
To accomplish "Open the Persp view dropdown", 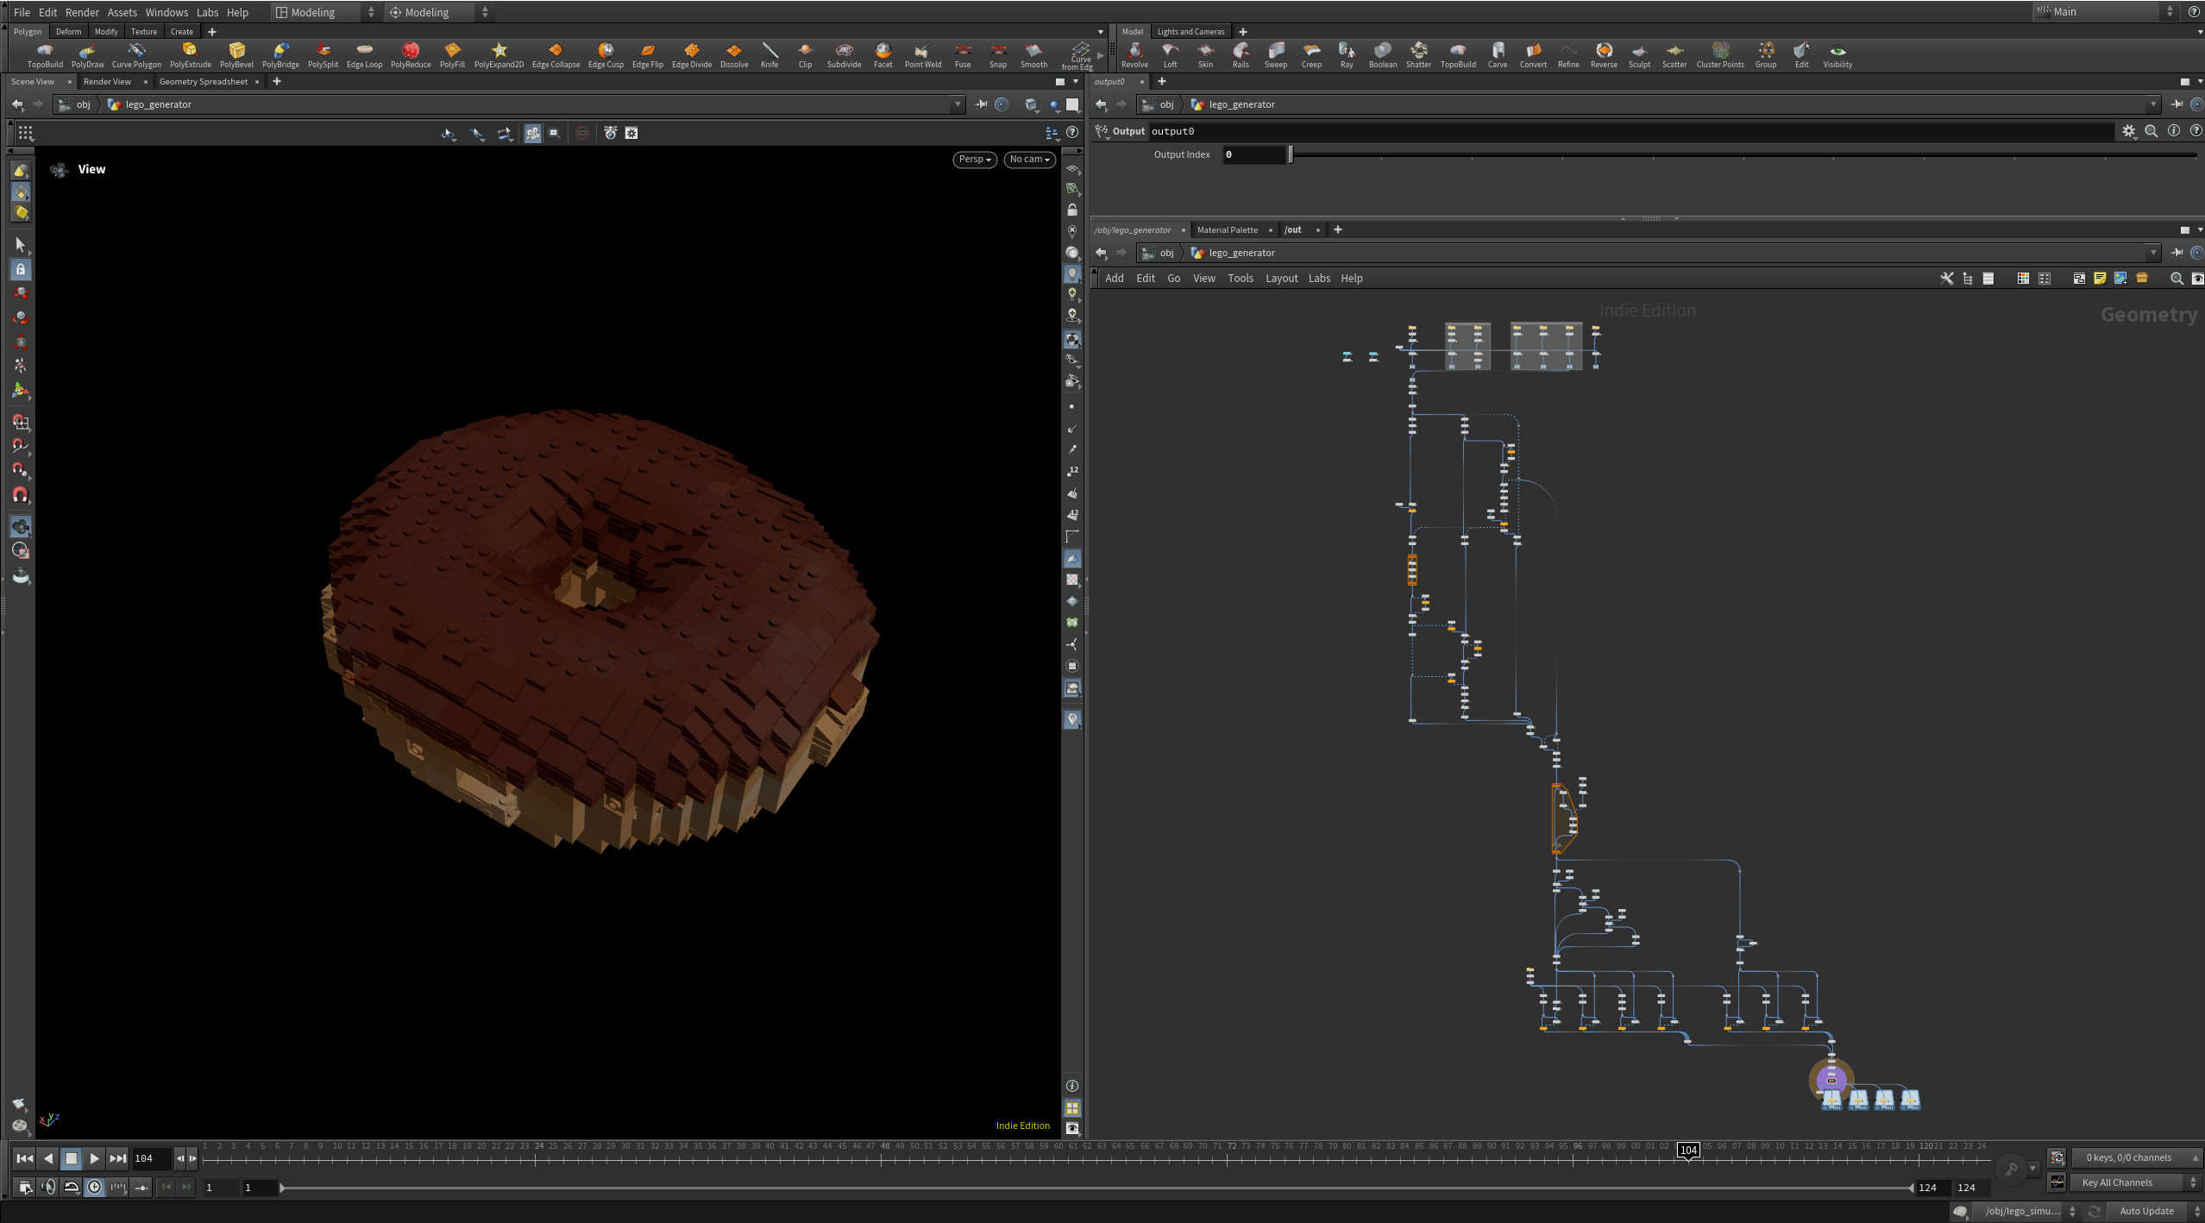I will click(975, 160).
